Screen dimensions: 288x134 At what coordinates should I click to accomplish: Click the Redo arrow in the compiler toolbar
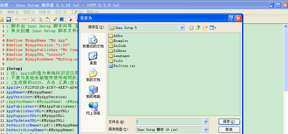[x=24, y=19]
